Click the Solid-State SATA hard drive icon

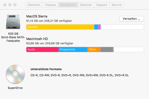click(13, 22)
